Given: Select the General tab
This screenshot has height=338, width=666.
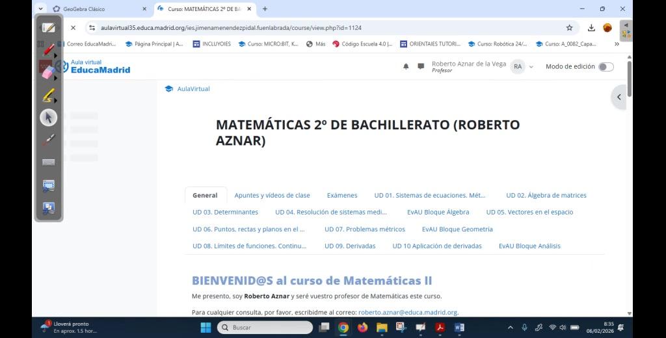Looking at the screenshot, I should click(205, 196).
